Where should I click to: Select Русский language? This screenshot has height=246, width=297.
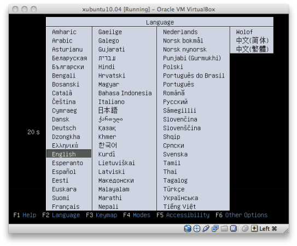(x=175, y=102)
